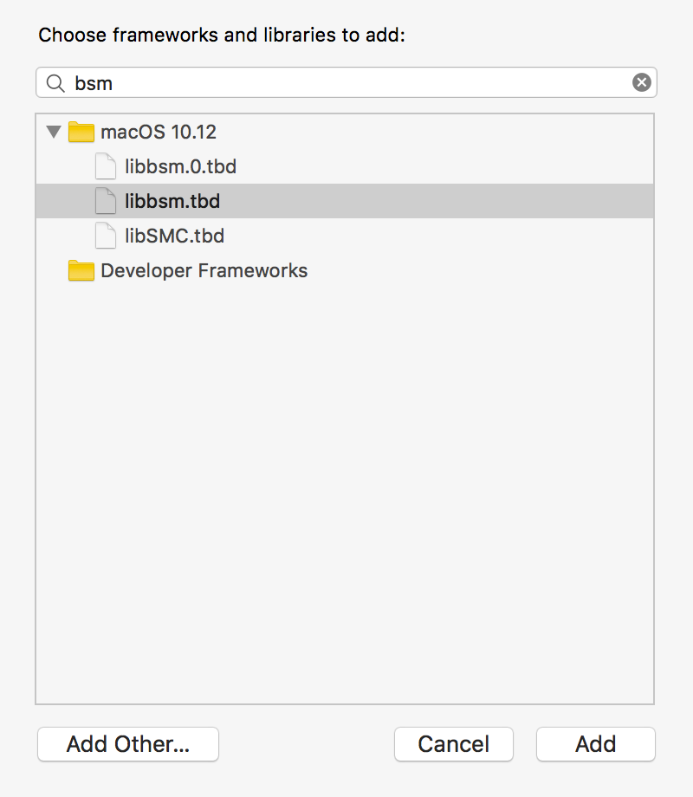Clear the search text with the X icon
693x797 pixels.
(641, 82)
